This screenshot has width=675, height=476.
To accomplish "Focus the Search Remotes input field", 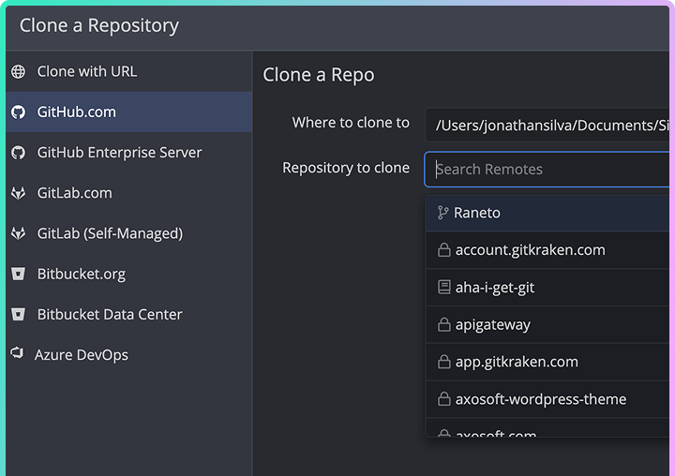I will coord(548,170).
